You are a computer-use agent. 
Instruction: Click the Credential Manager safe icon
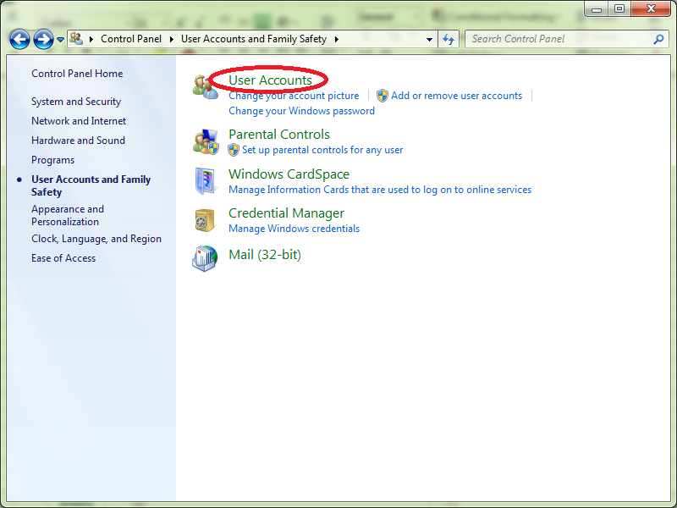(x=205, y=220)
